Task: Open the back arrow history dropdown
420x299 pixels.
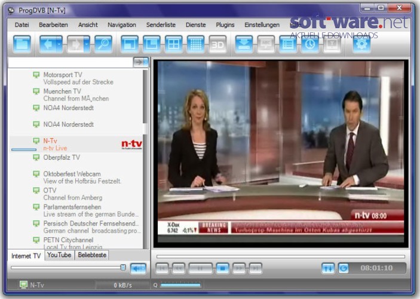Action: pyautogui.click(x=60, y=44)
